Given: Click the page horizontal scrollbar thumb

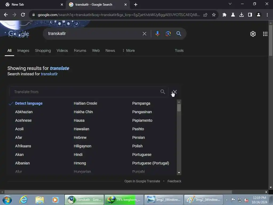Looking at the screenshot, I should (118, 192).
